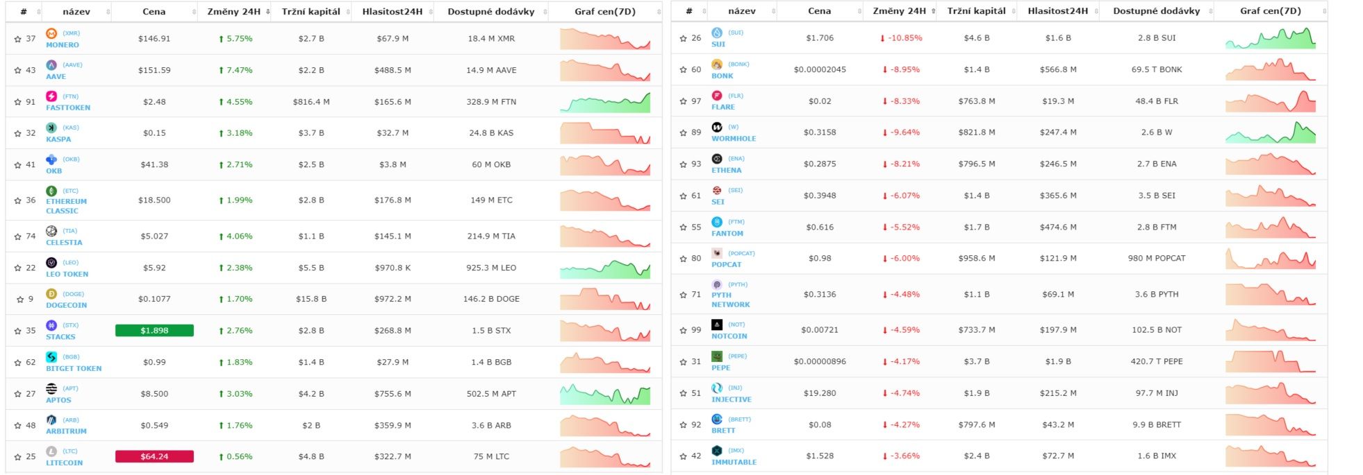Click right table Dostupné dodávky header
Viewport: 1363px width, 475px height.
pyautogui.click(x=1156, y=11)
